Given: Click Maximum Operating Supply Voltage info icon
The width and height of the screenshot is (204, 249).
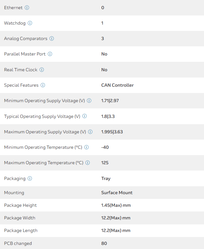Looking at the screenshot, I should [90, 132].
